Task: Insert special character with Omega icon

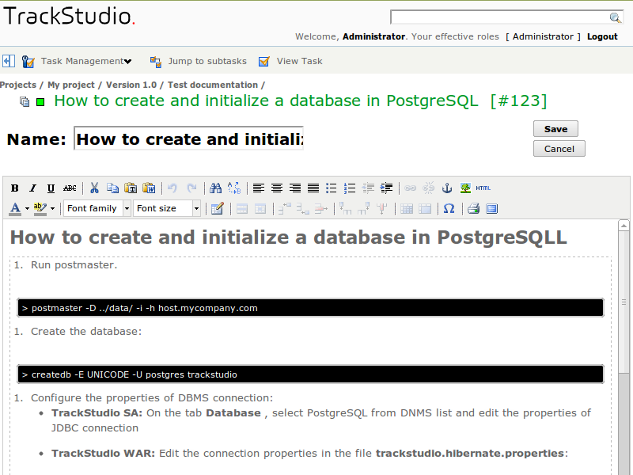Action: [x=449, y=208]
